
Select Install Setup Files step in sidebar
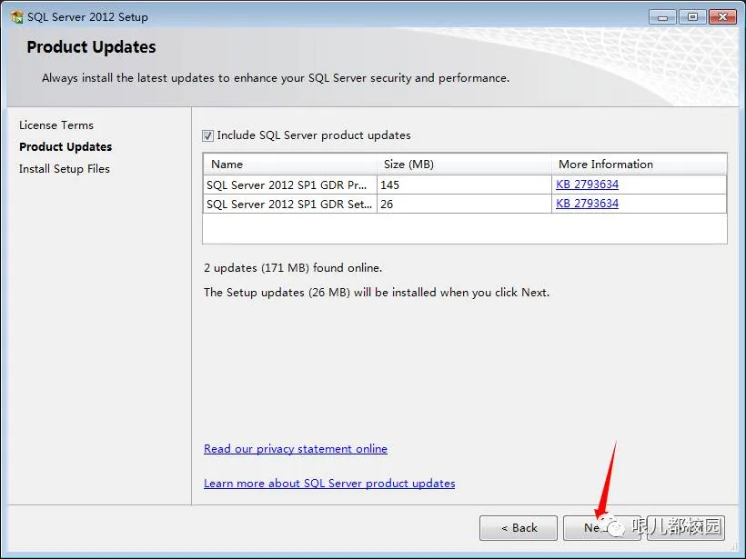coord(65,169)
